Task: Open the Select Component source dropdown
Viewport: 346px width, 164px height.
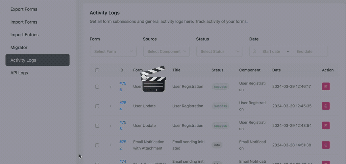Action: click(x=167, y=52)
